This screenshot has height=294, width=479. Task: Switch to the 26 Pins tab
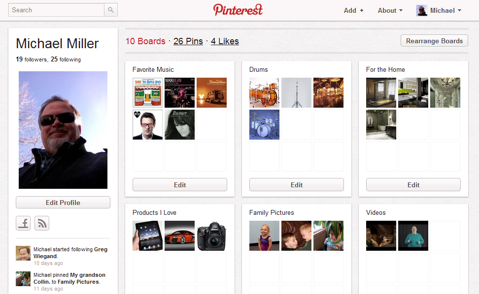click(188, 41)
